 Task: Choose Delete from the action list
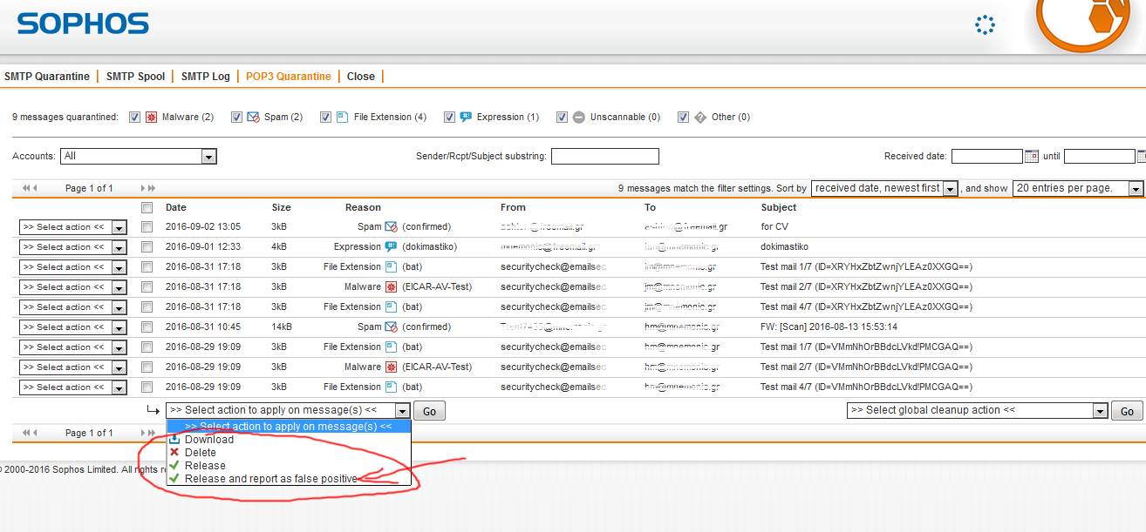(x=289, y=453)
